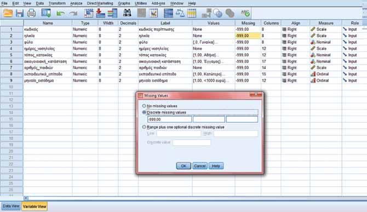Confirm with OK in Missing Values dialog
This screenshot has height=212, width=367.
184,166
